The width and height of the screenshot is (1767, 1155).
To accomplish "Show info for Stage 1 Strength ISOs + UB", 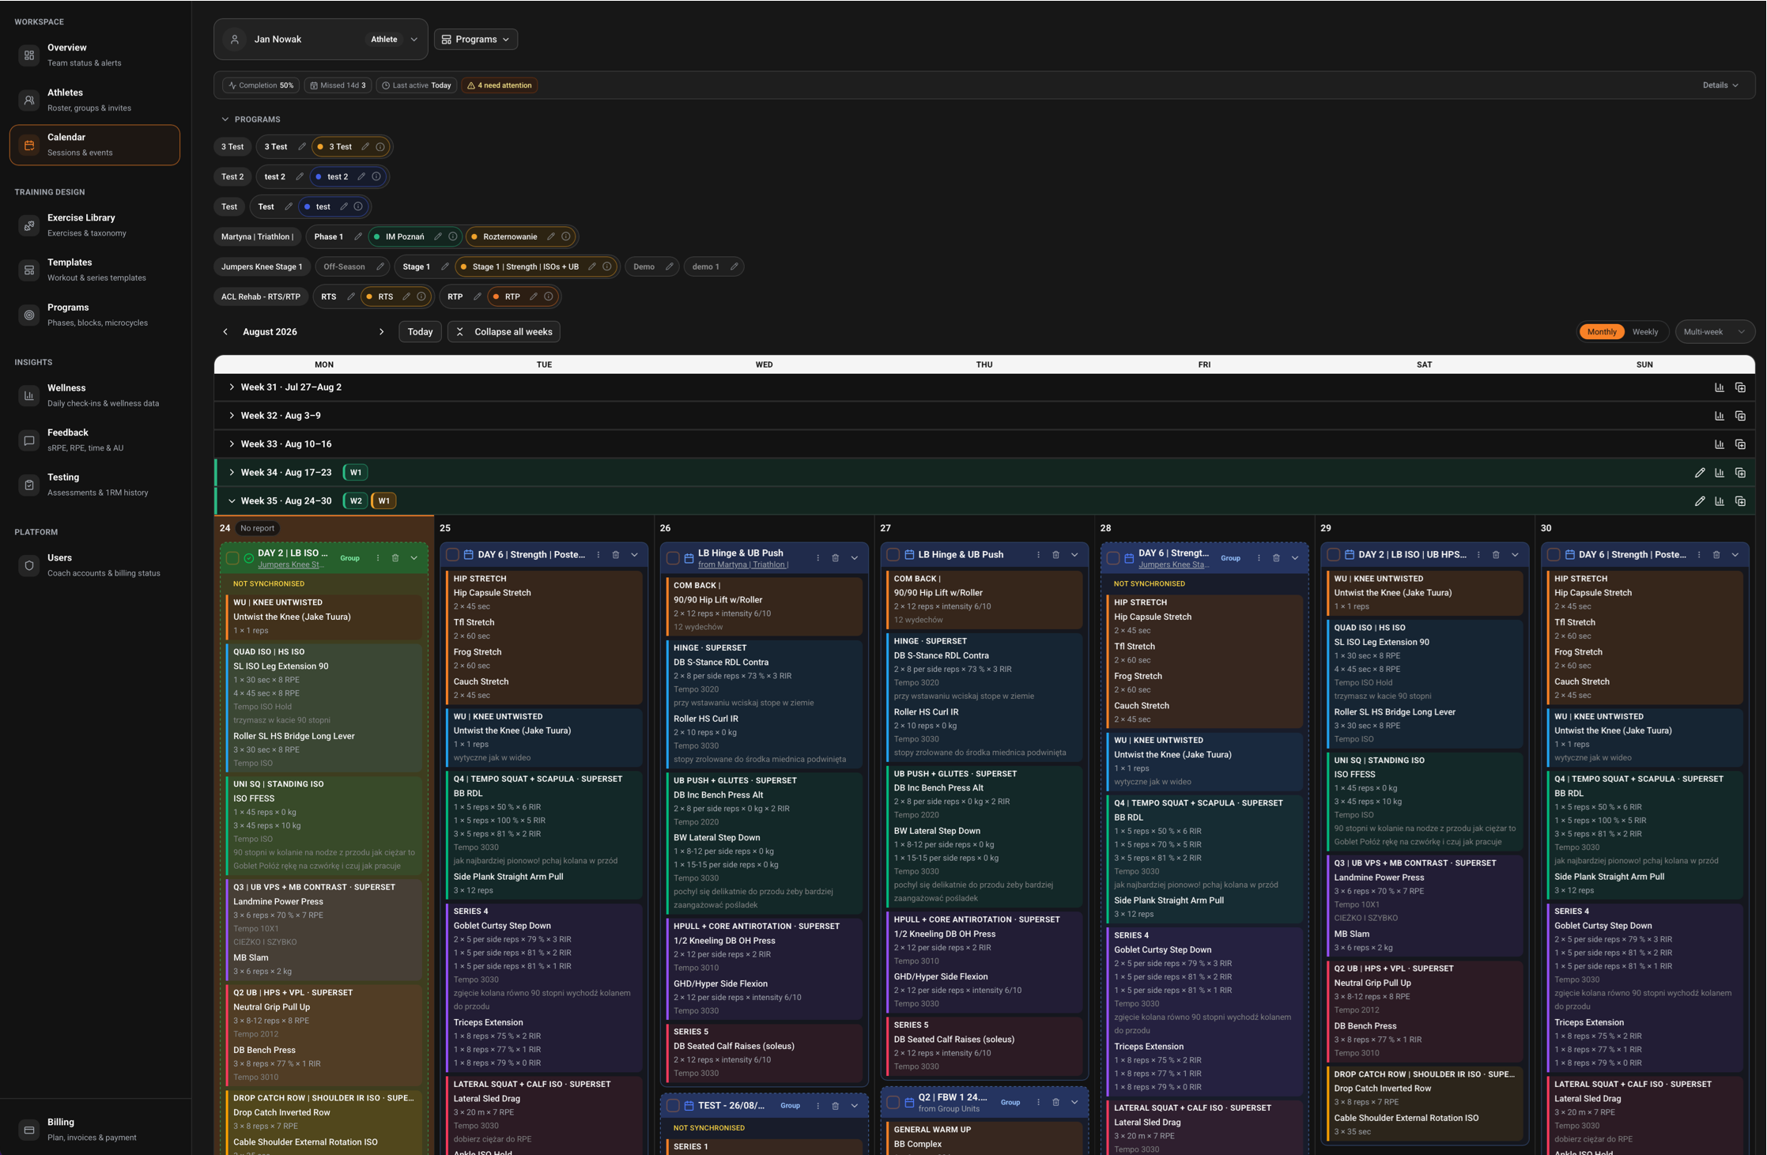I will tap(607, 267).
